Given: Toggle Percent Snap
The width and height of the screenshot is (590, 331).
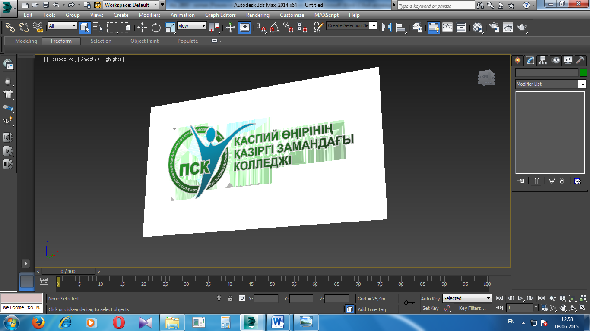Looking at the screenshot, I should pyautogui.click(x=289, y=28).
